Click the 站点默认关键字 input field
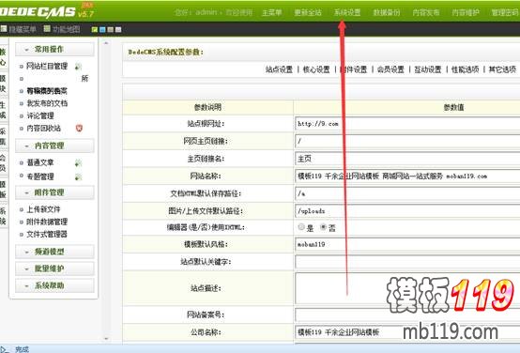Image resolution: width=520 pixels, height=353 pixels. click(x=407, y=262)
